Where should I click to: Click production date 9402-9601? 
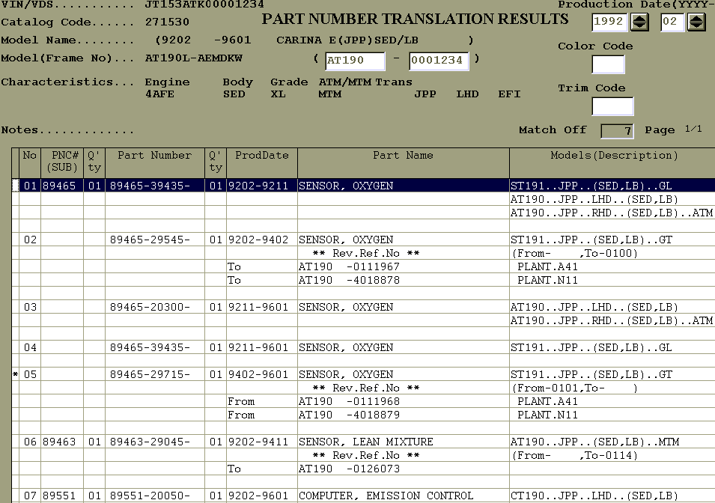pos(258,374)
